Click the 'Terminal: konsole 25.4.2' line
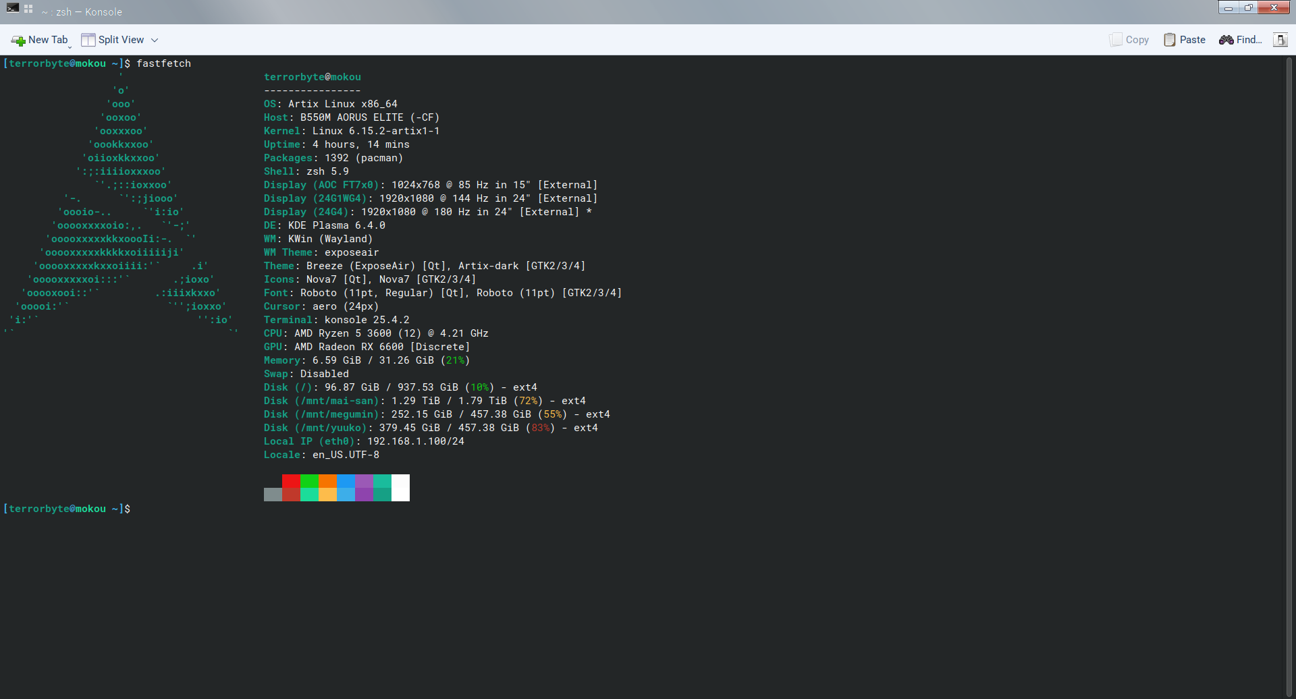The width and height of the screenshot is (1296, 699). (337, 320)
